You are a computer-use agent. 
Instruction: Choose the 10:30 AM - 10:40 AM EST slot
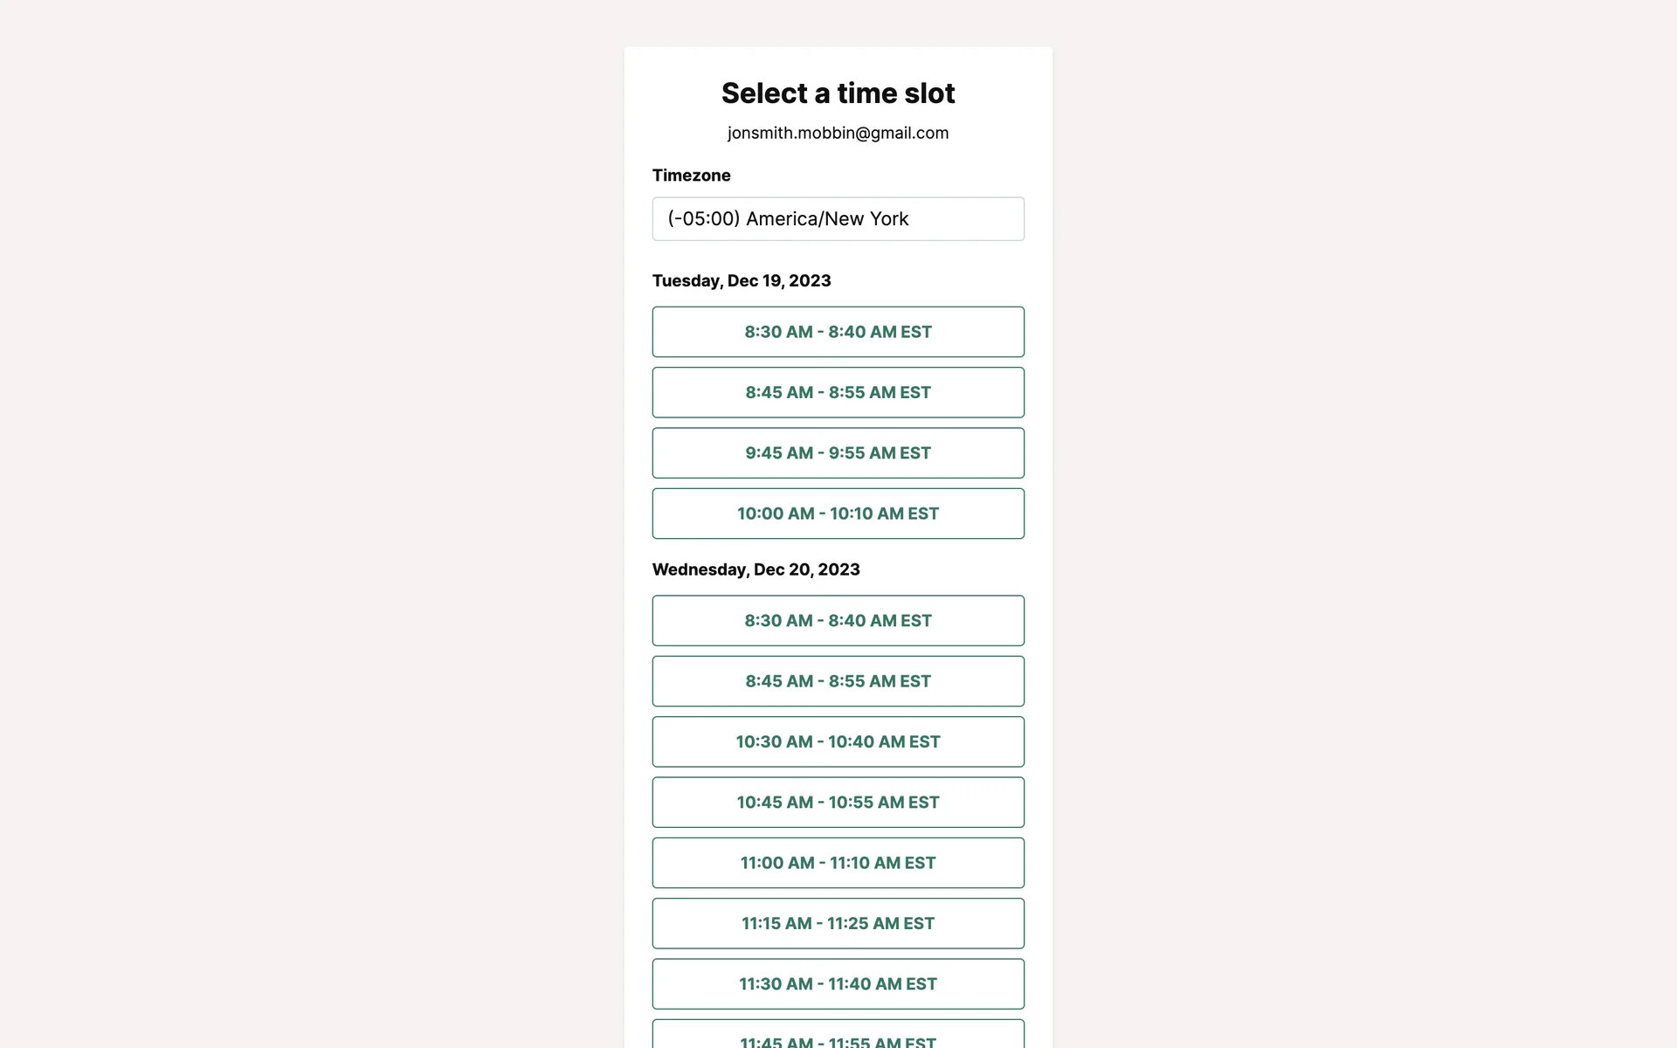pyautogui.click(x=838, y=741)
